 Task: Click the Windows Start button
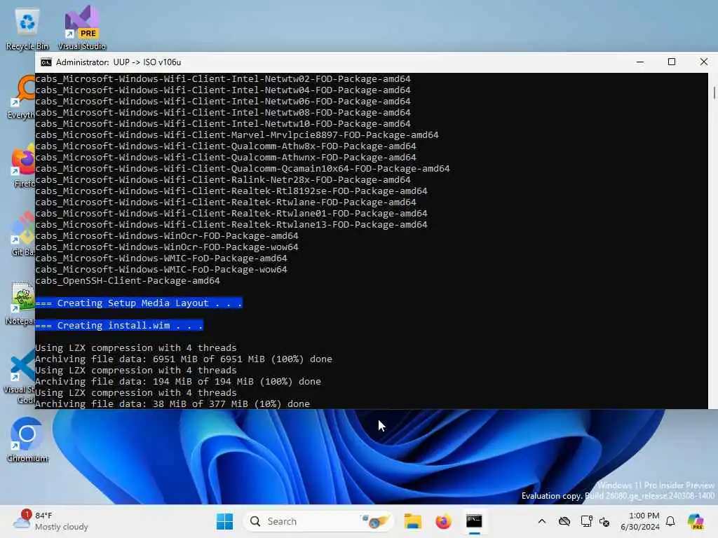click(x=224, y=521)
